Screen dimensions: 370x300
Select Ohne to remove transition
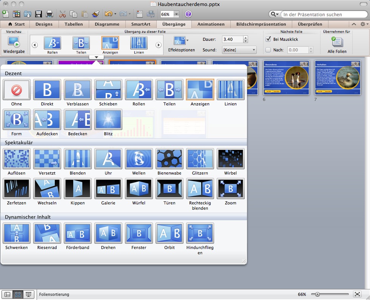[17, 90]
